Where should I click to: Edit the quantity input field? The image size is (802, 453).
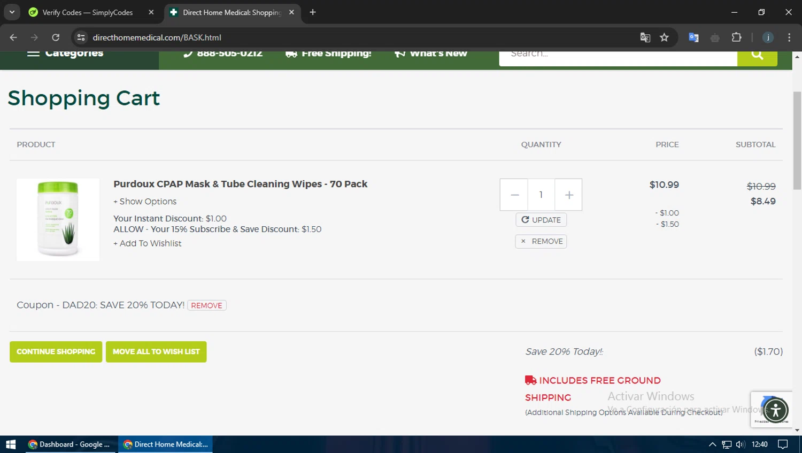tap(541, 195)
